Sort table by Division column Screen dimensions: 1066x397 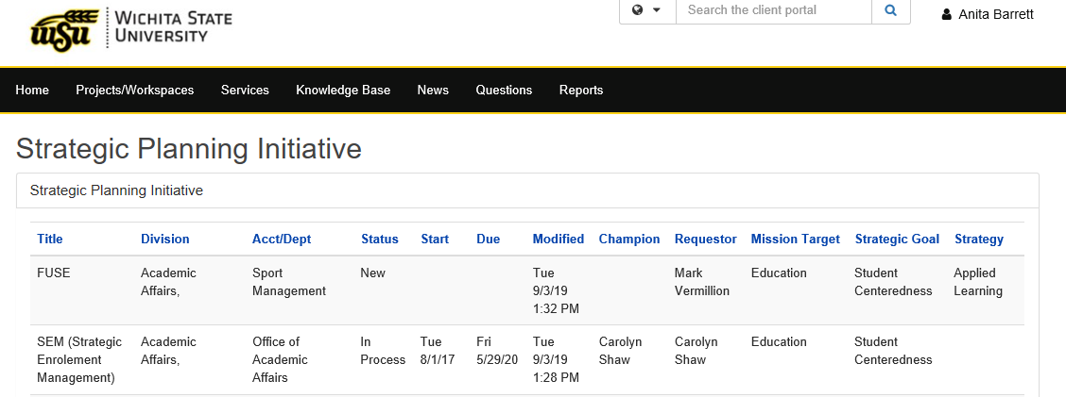click(x=165, y=239)
